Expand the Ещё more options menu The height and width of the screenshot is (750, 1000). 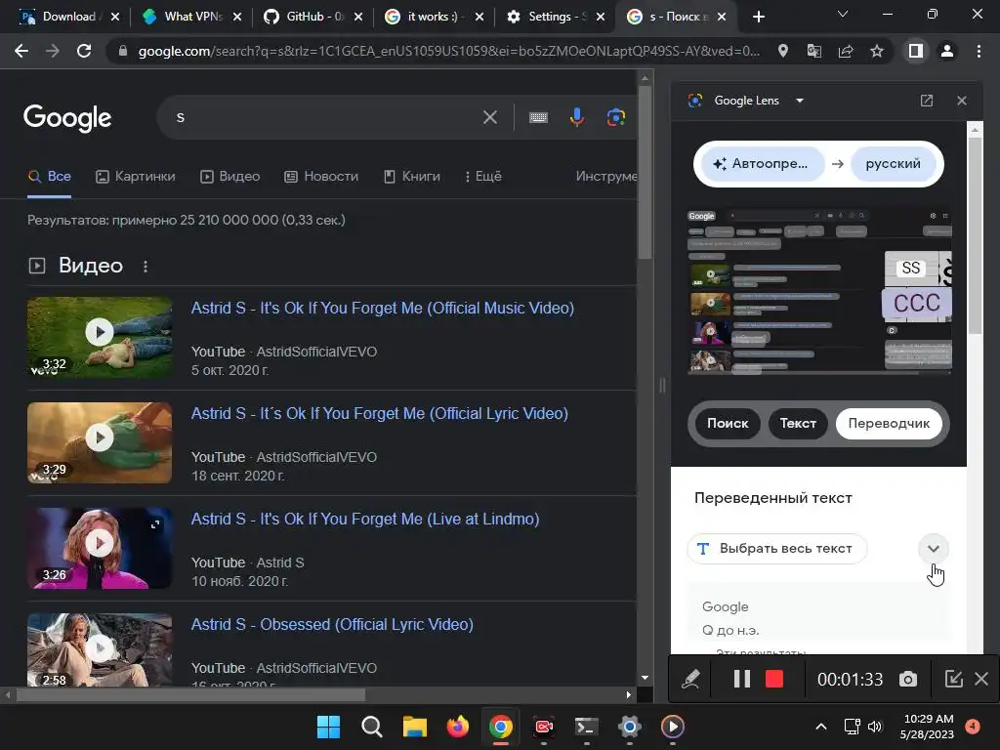tap(482, 177)
